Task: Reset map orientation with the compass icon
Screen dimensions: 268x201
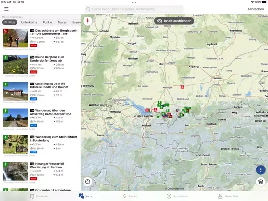Action: point(88,21)
